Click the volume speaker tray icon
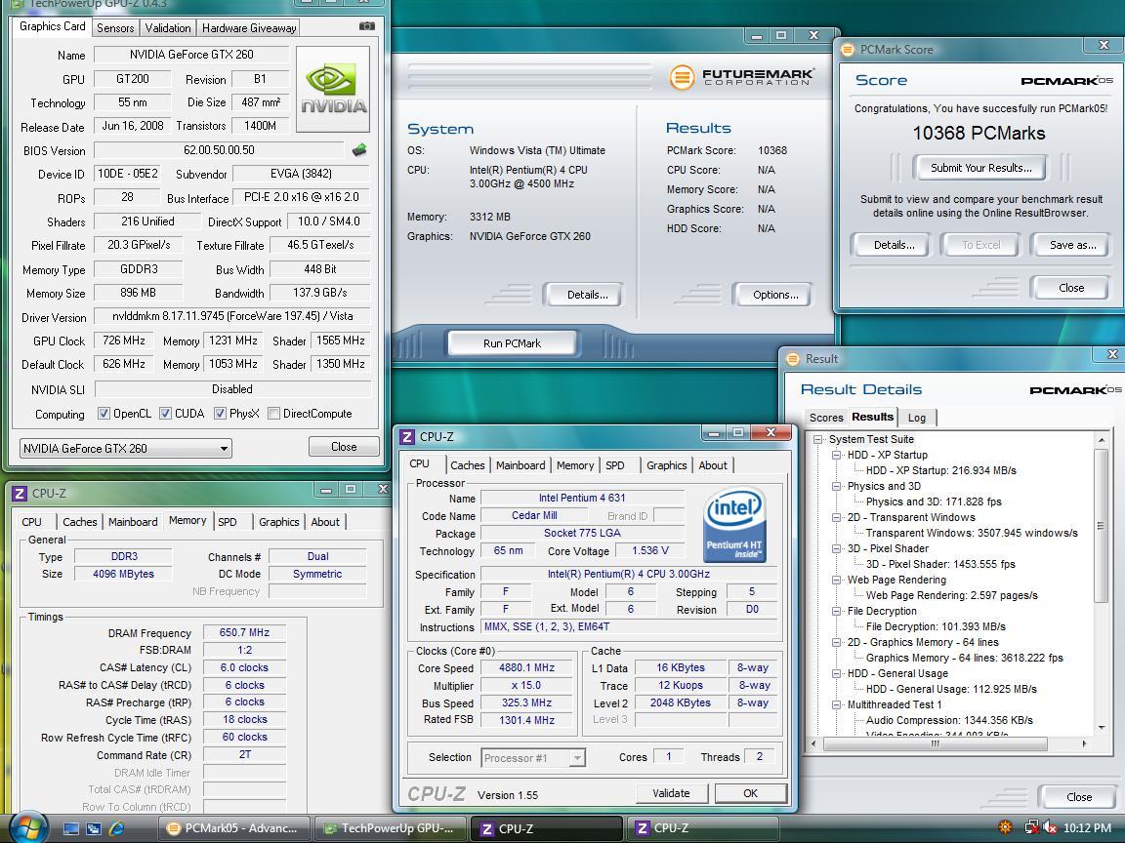The image size is (1125, 843). tap(1049, 828)
